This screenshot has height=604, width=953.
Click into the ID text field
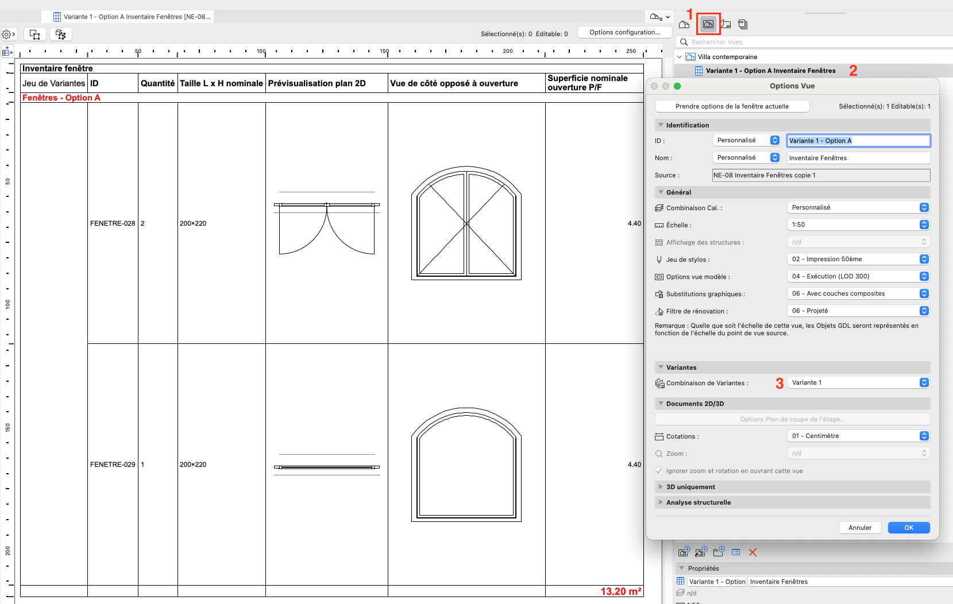click(x=858, y=141)
